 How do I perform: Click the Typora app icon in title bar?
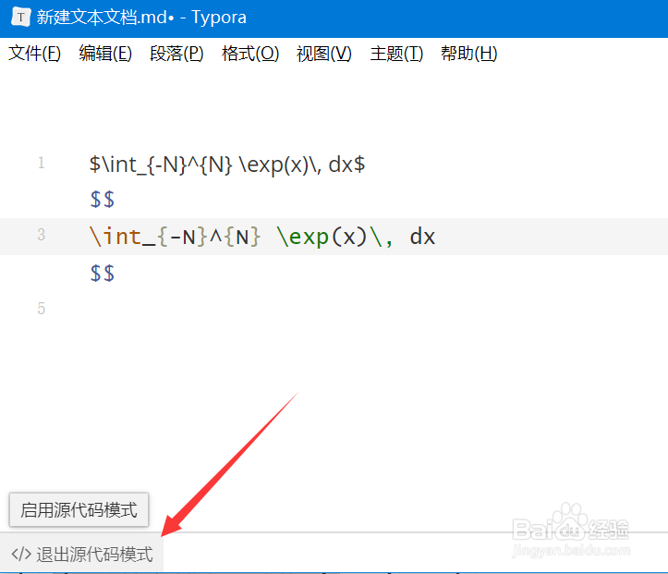20,18
